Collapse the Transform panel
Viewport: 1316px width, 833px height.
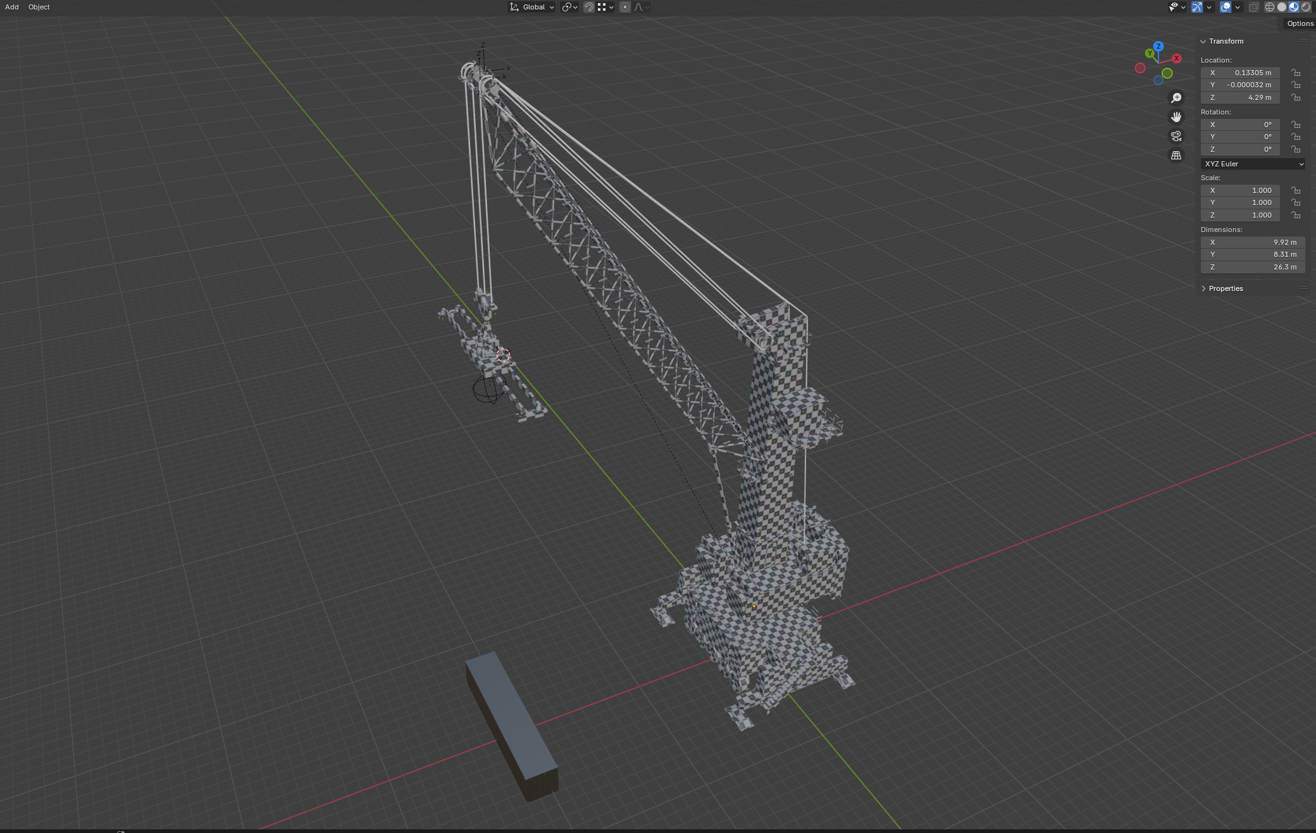1203,41
